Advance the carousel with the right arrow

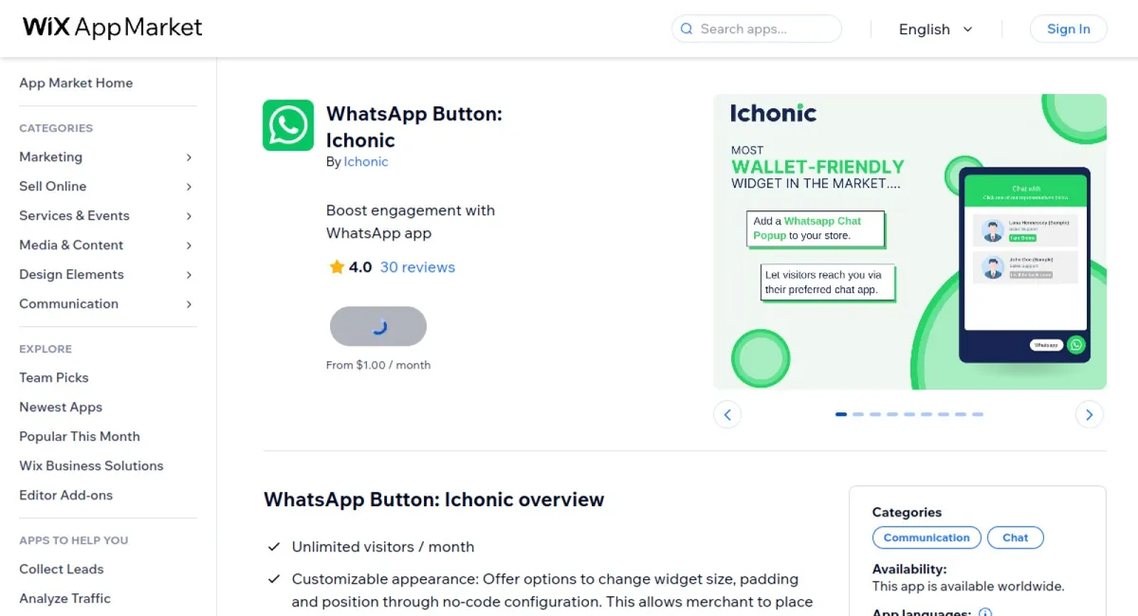point(1089,414)
